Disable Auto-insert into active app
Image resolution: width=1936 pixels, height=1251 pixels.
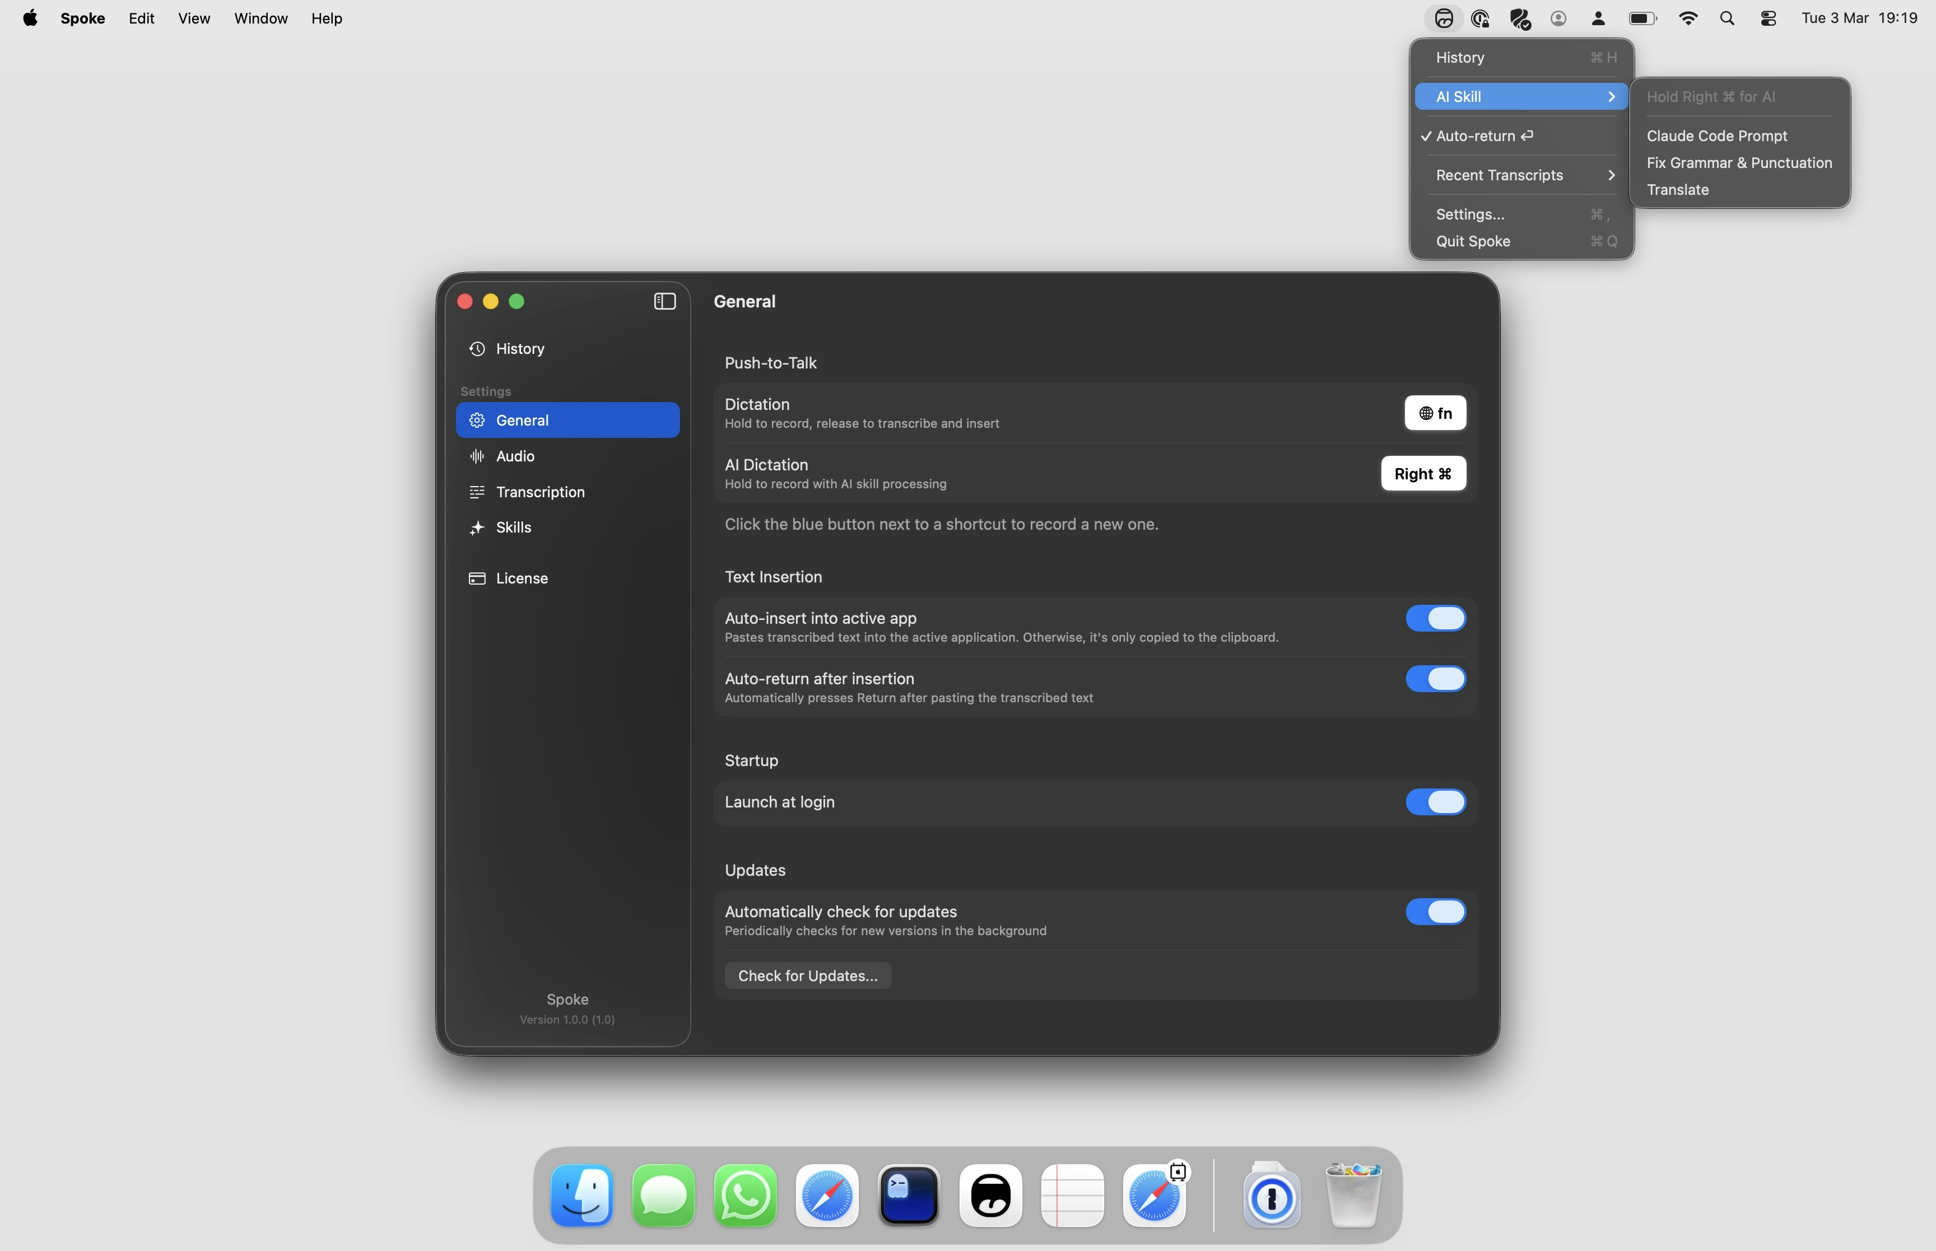point(1435,618)
